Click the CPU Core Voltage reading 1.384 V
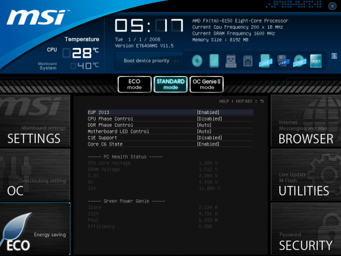This screenshot has width=341, height=256. [208, 163]
